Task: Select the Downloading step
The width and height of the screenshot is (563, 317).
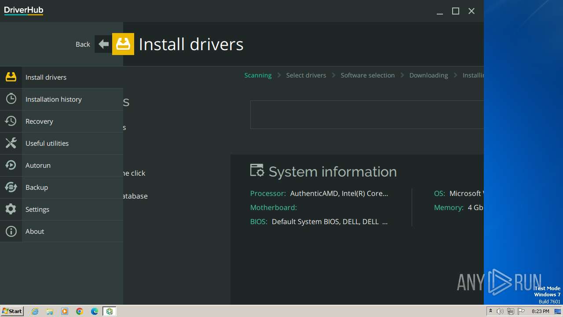Action: (428, 75)
